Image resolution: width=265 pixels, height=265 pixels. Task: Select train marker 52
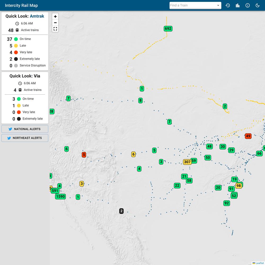coord(234,196)
